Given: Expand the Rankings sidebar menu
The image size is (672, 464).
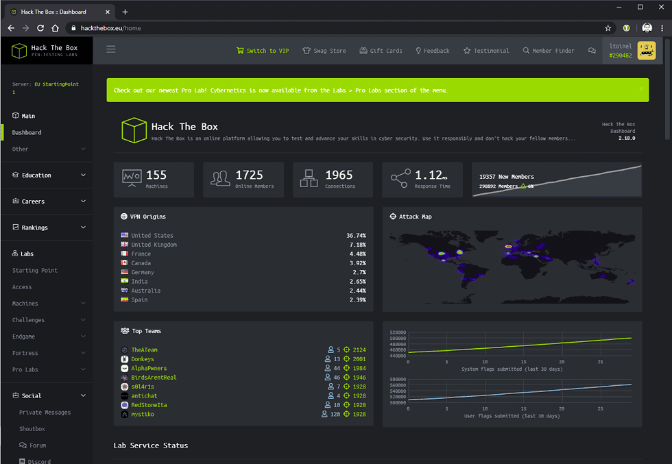Looking at the screenshot, I should point(47,228).
